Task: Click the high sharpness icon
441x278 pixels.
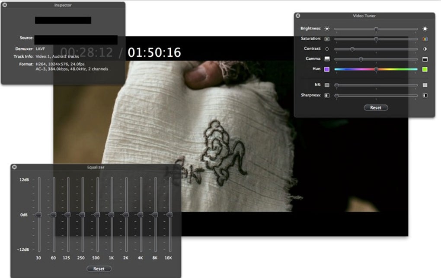Action: (x=425, y=96)
